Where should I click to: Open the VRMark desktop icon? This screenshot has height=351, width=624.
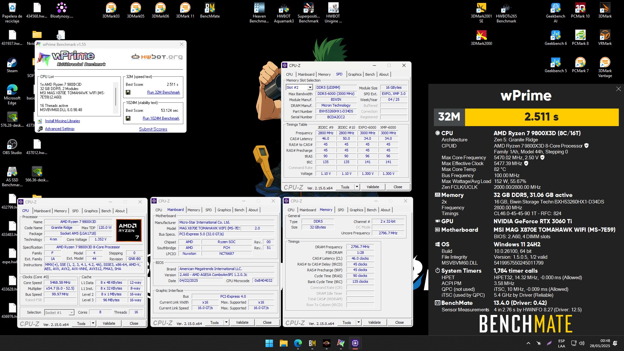[605, 38]
